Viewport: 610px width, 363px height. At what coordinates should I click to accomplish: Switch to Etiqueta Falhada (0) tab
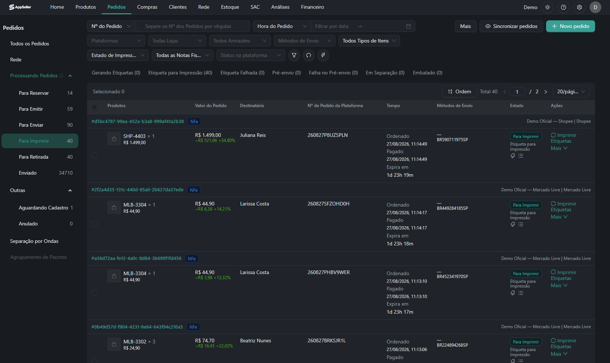(x=243, y=73)
